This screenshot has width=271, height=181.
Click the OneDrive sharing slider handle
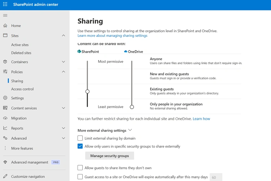132,107
